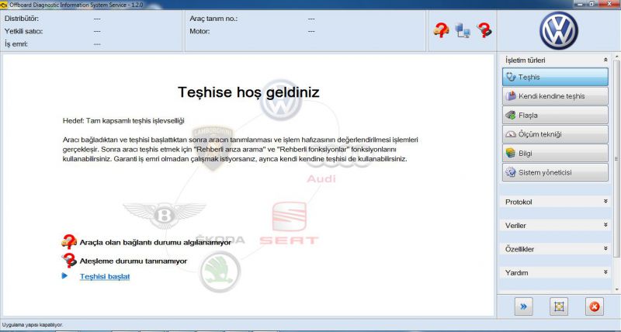Click the Teşhisi başlat link
This screenshot has height=332, width=621.
pyautogui.click(x=105, y=277)
